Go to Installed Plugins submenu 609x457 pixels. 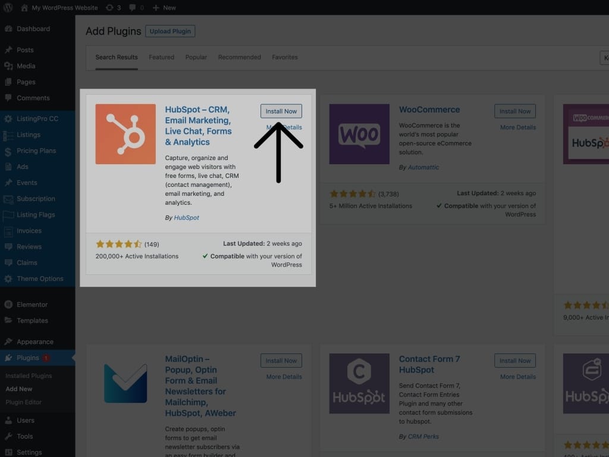click(x=29, y=376)
